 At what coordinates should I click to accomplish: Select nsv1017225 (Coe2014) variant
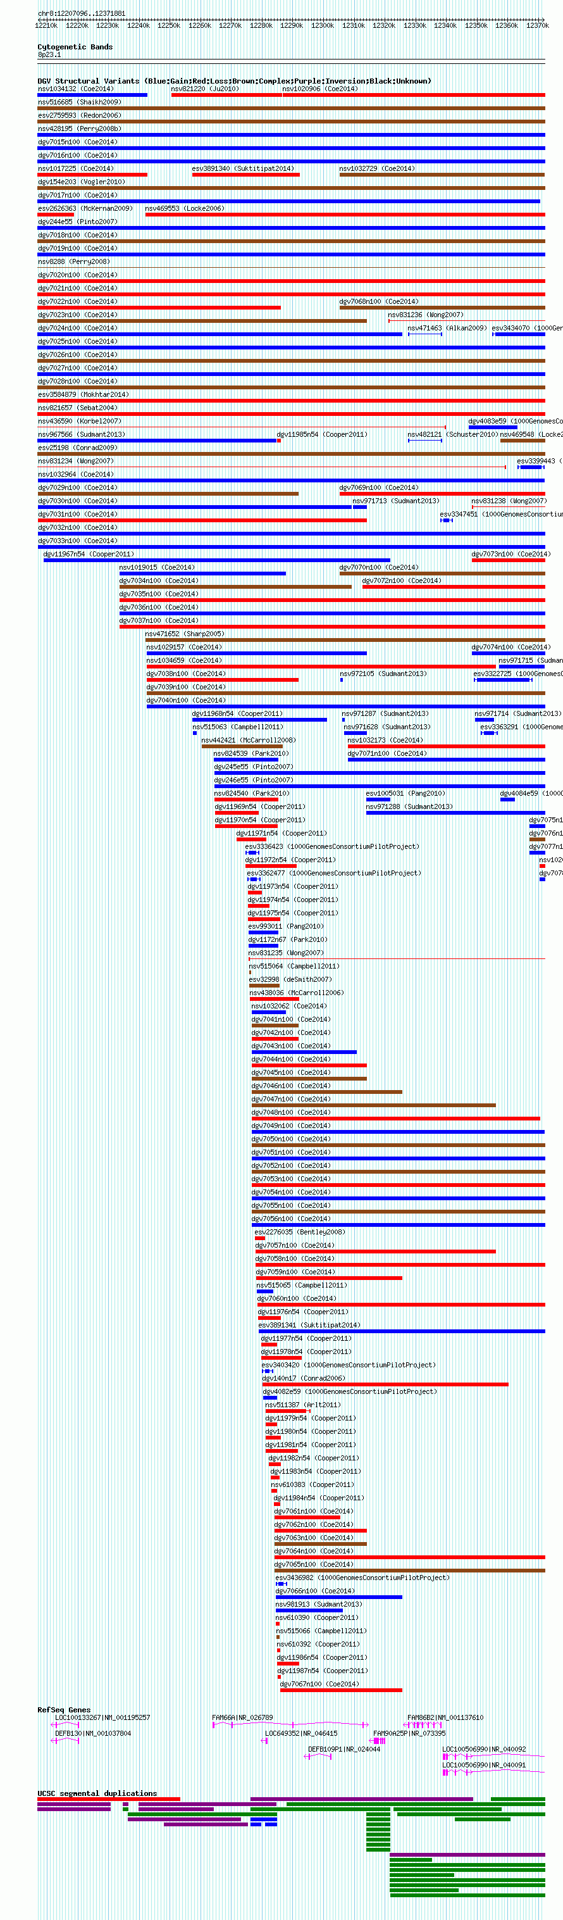coord(76,168)
